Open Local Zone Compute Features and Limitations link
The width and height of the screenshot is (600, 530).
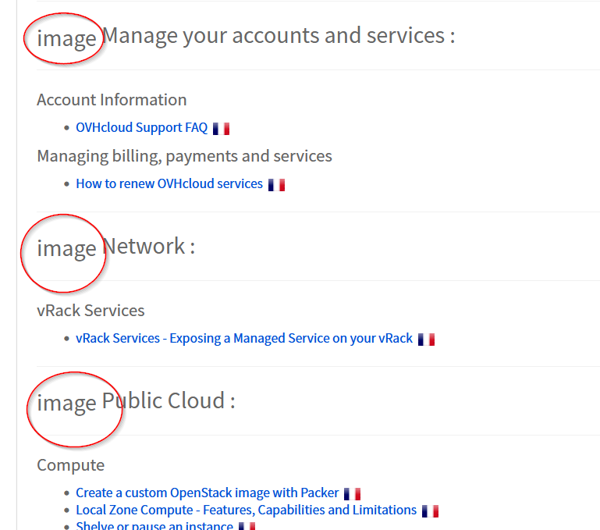click(x=247, y=510)
